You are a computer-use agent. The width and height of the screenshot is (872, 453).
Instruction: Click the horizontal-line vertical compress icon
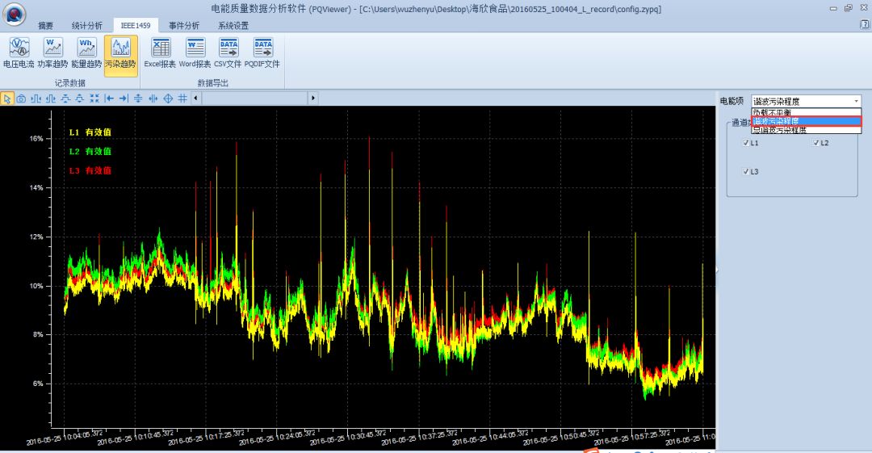pos(138,99)
